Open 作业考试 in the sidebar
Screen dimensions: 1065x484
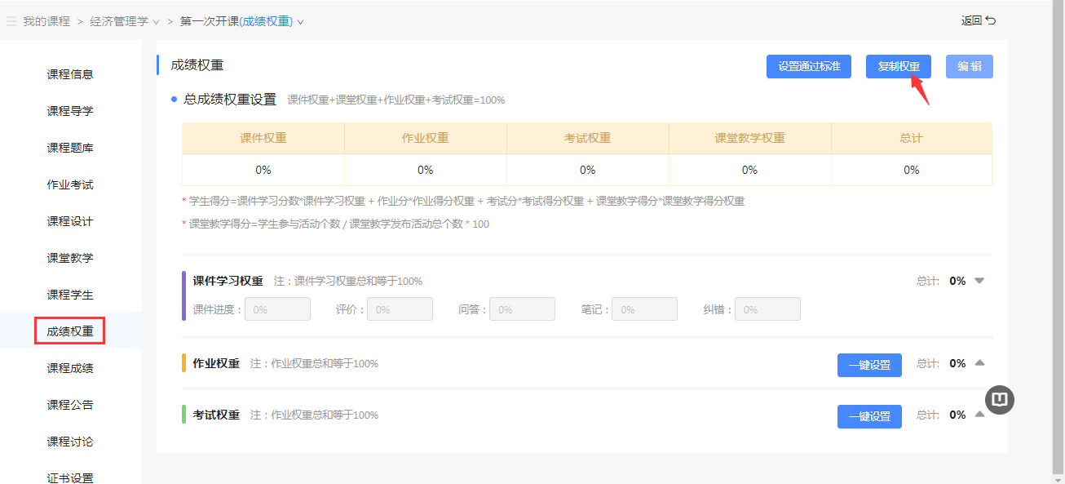70,184
